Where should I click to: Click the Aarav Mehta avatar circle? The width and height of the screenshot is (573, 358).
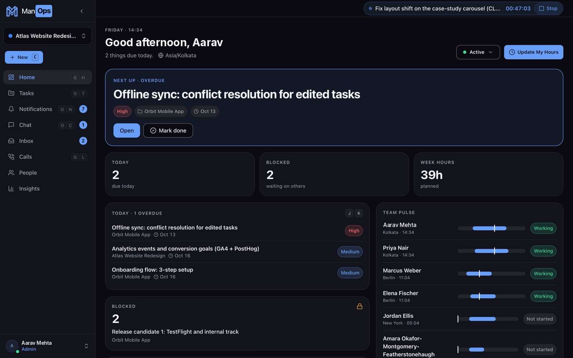pos(12,346)
